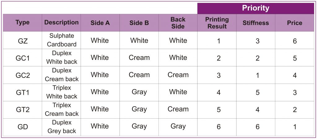The height and width of the screenshot is (139, 317).
Task: Select the Stiffness column header
Action: pos(256,23)
